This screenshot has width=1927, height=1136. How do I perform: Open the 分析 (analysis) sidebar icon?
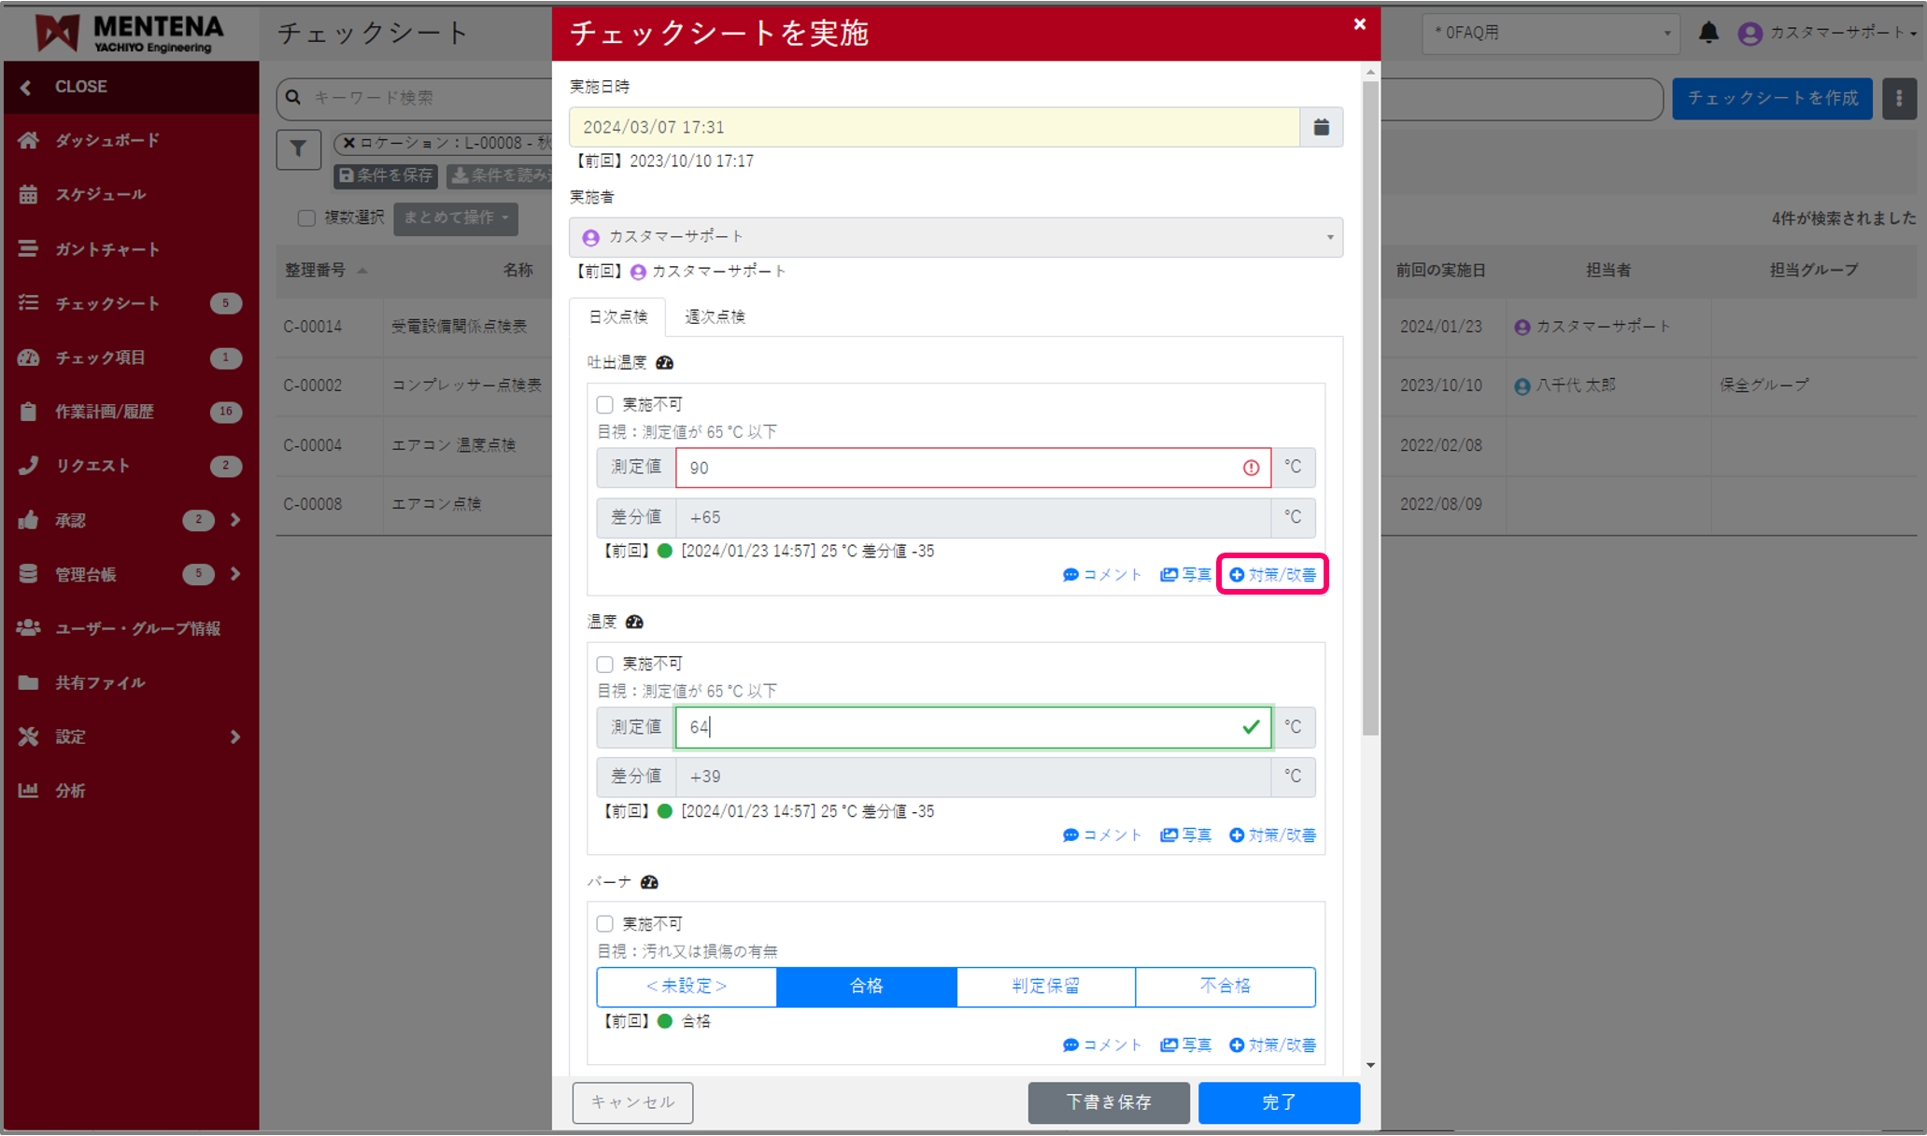(x=29, y=790)
